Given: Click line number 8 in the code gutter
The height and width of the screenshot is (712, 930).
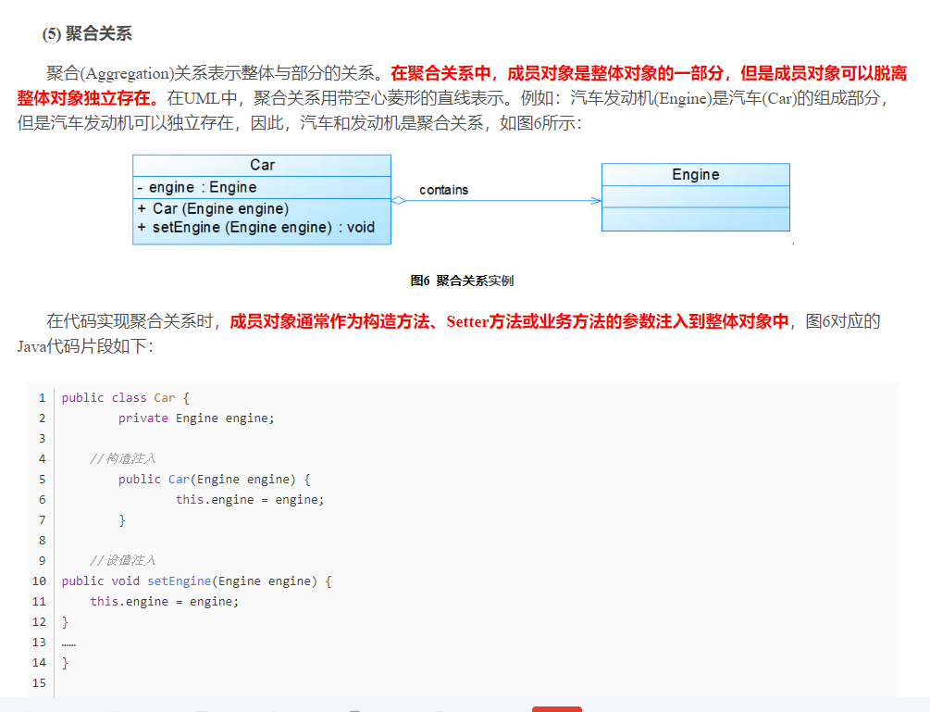Looking at the screenshot, I should (43, 541).
